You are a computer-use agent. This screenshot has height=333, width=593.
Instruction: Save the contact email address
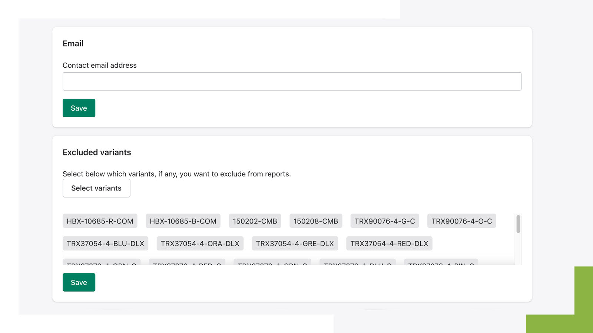[x=79, y=108]
